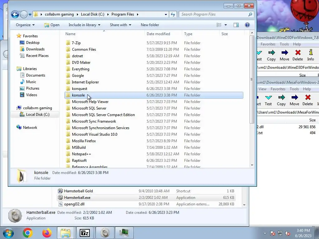319x239 pixels.
Task: Select the 7-Zip folder icon
Action: [68, 43]
